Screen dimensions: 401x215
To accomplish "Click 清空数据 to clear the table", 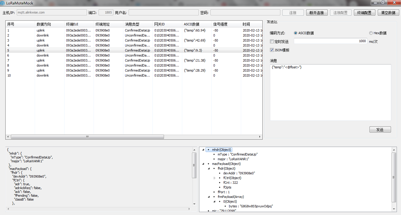I will coord(388,13).
